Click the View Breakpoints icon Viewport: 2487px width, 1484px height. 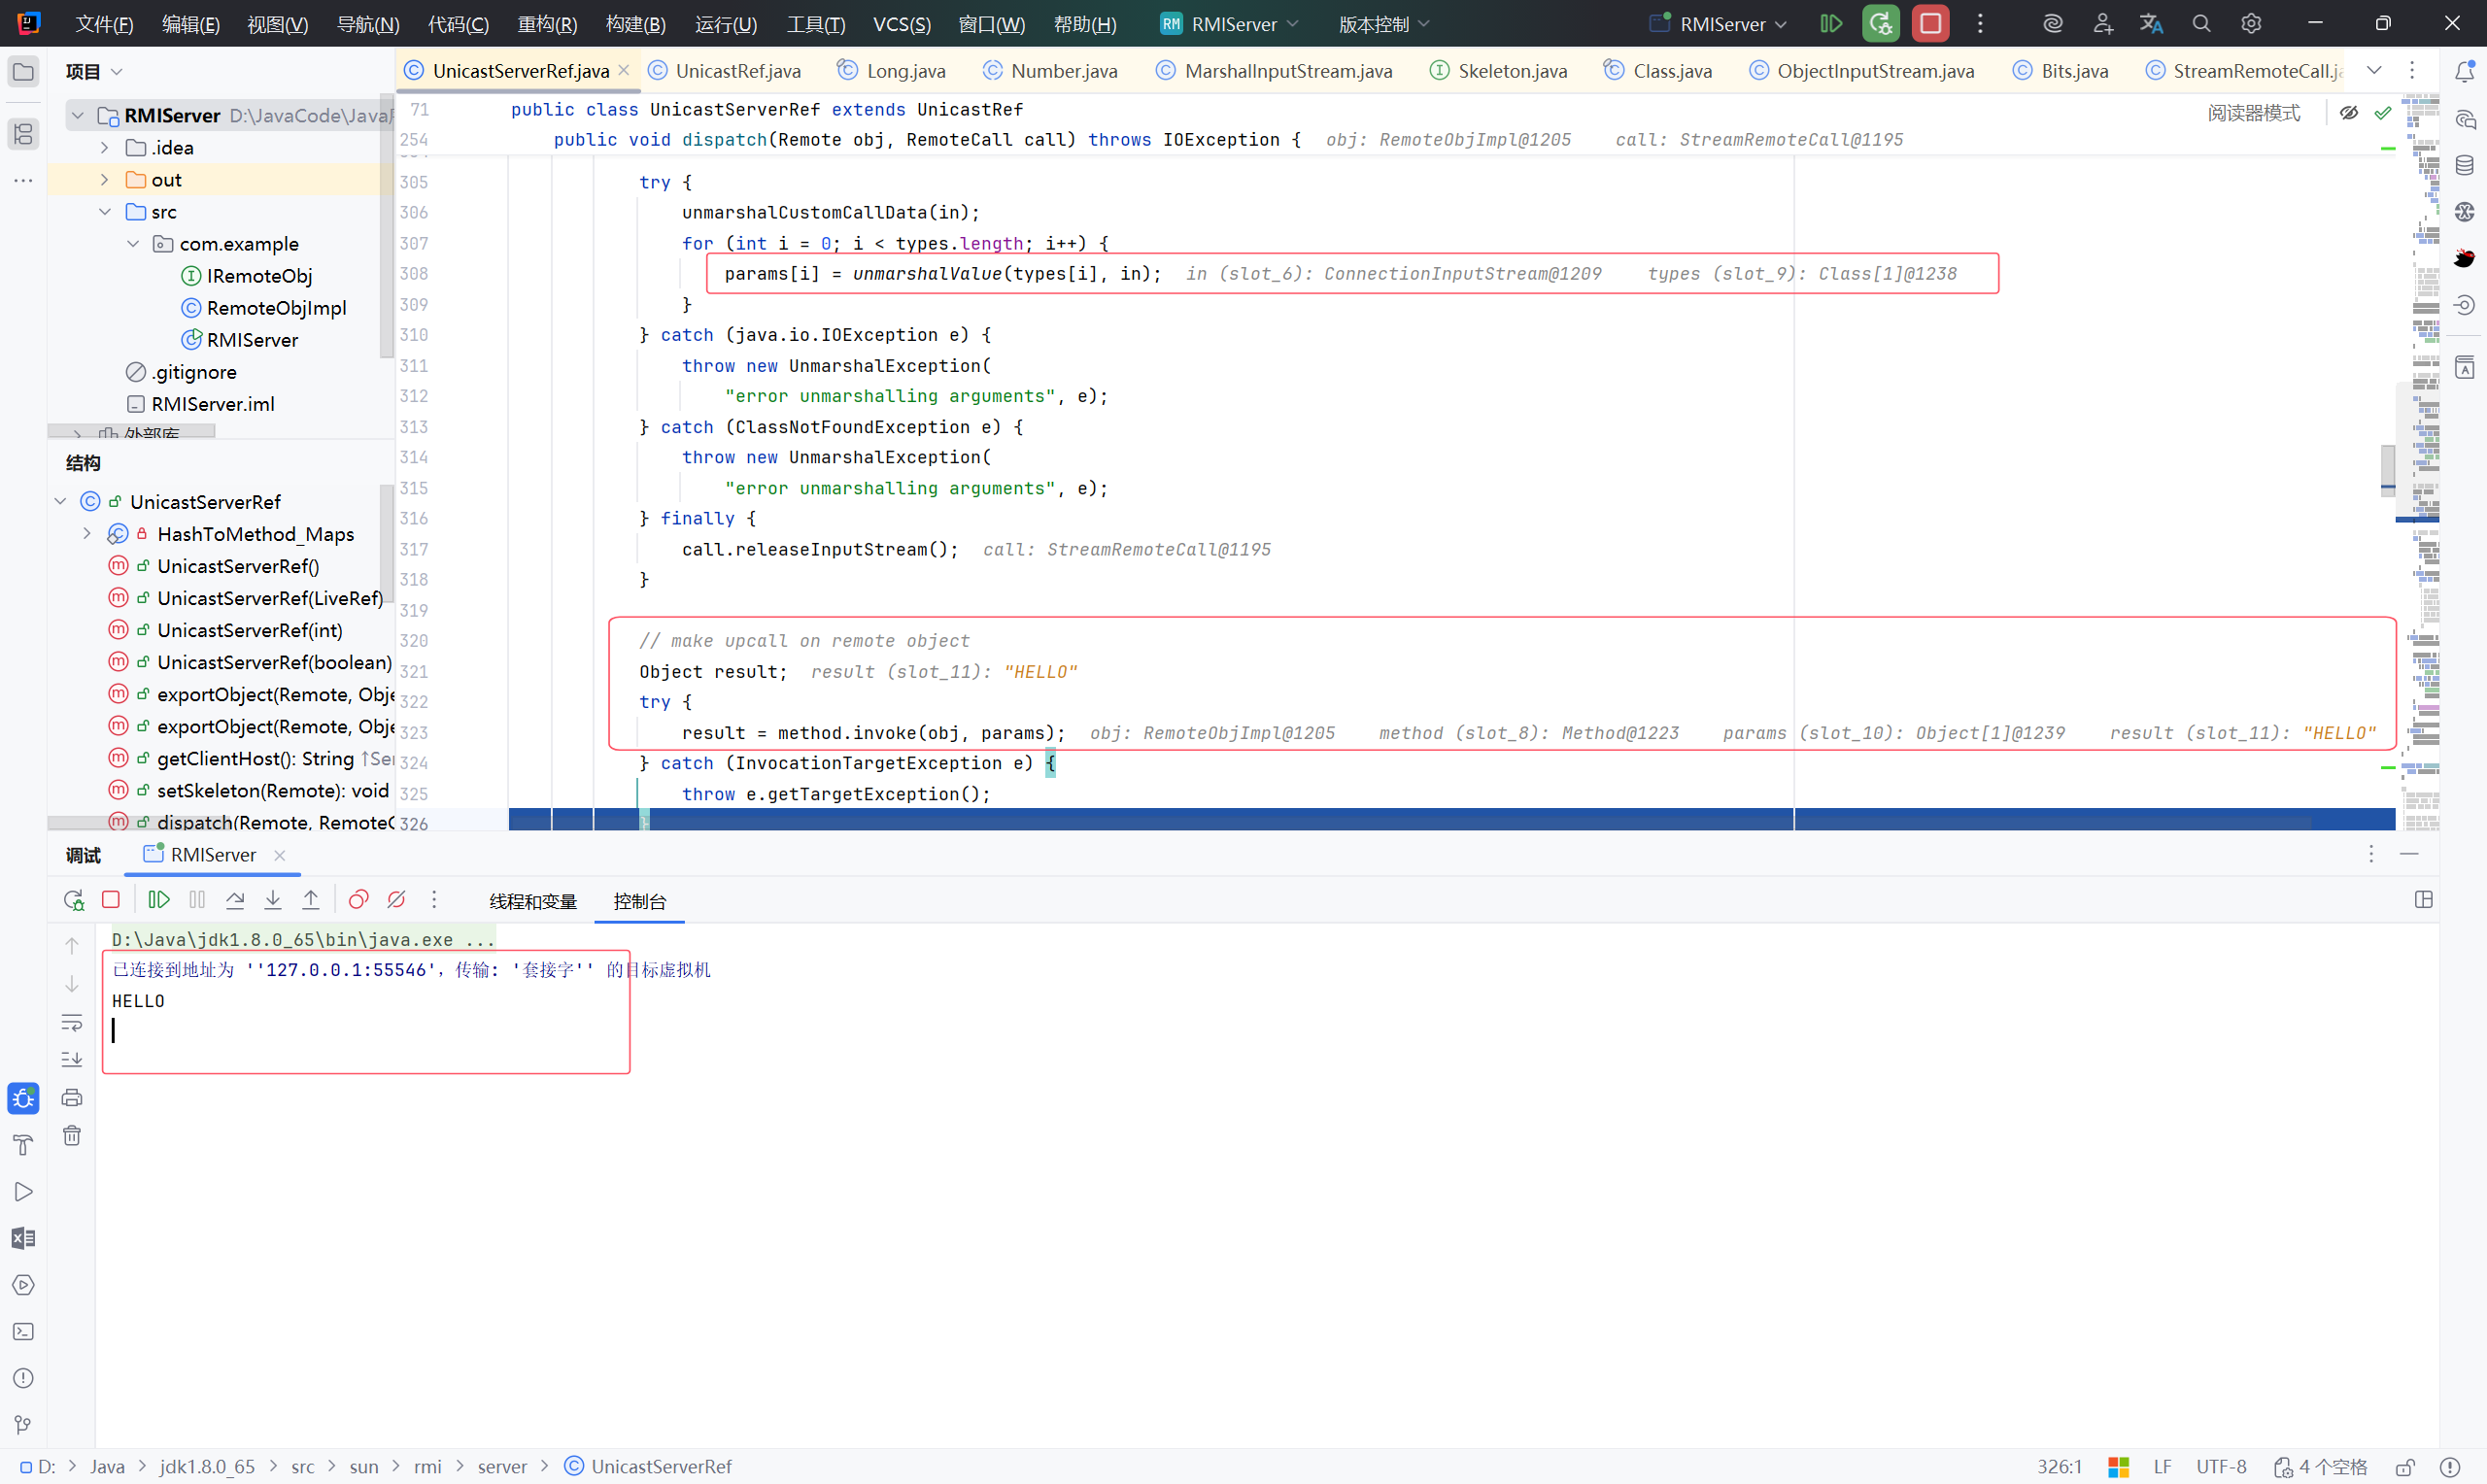[x=358, y=900]
